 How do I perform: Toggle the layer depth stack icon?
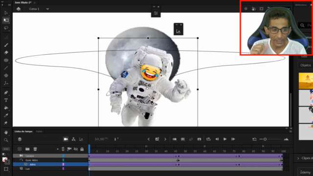click(20, 139)
